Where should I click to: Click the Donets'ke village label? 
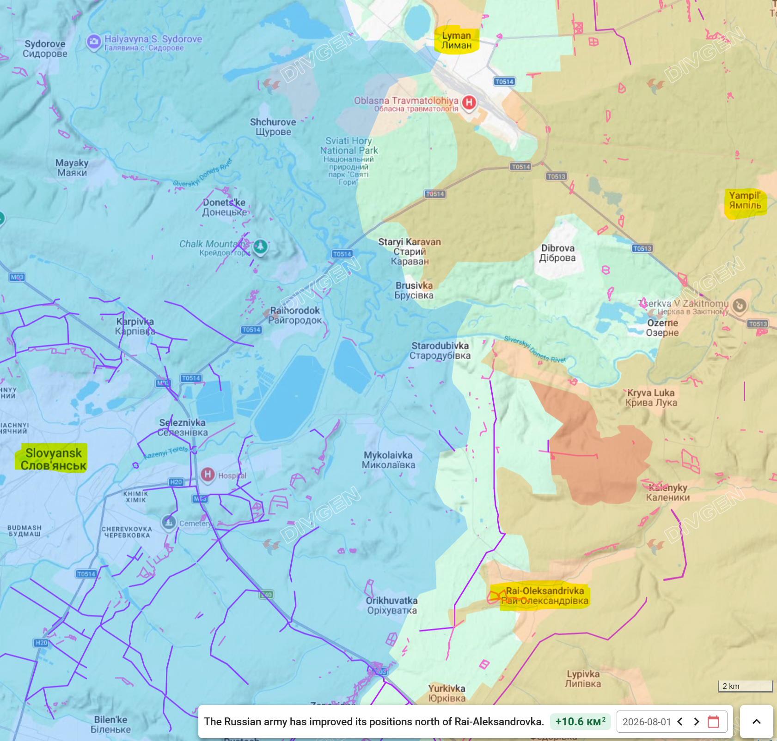(224, 207)
